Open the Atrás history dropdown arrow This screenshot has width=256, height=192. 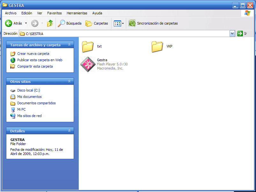point(26,23)
